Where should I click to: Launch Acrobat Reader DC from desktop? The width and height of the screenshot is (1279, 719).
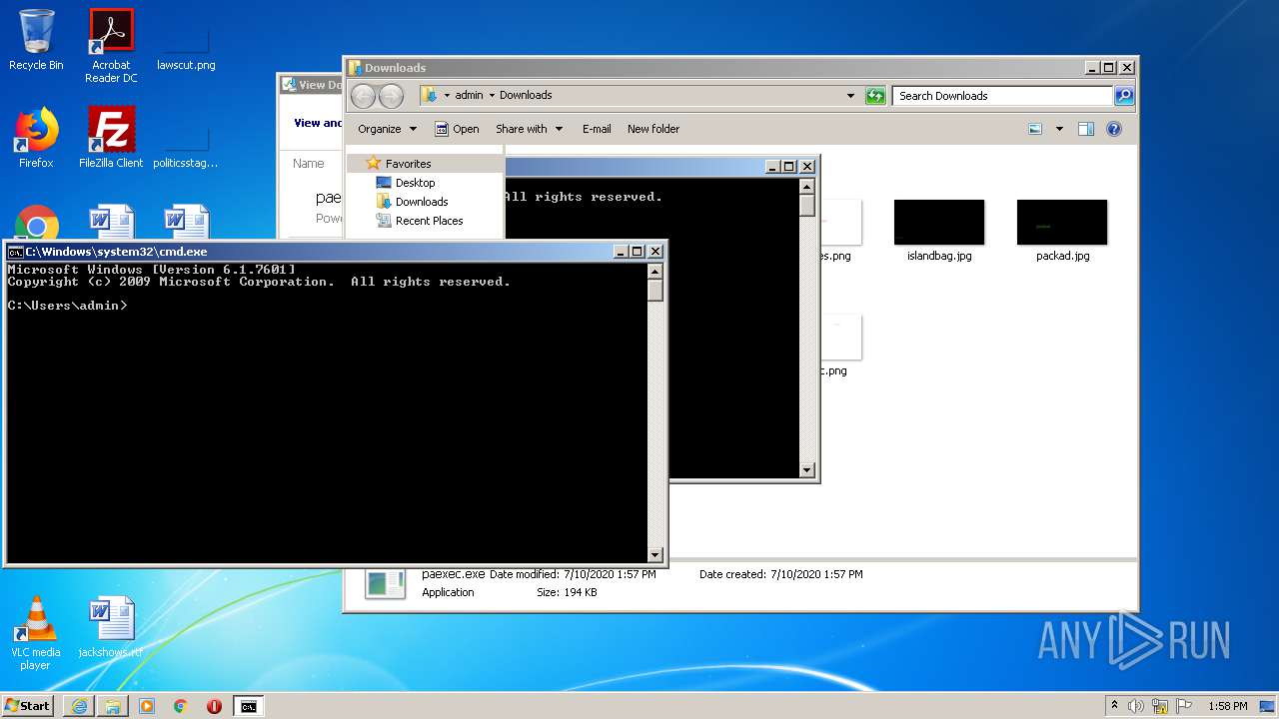pos(111,46)
